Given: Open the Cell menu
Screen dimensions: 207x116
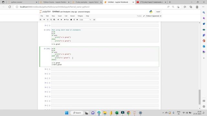Looking at the screenshot, I should (x=66, y=16).
